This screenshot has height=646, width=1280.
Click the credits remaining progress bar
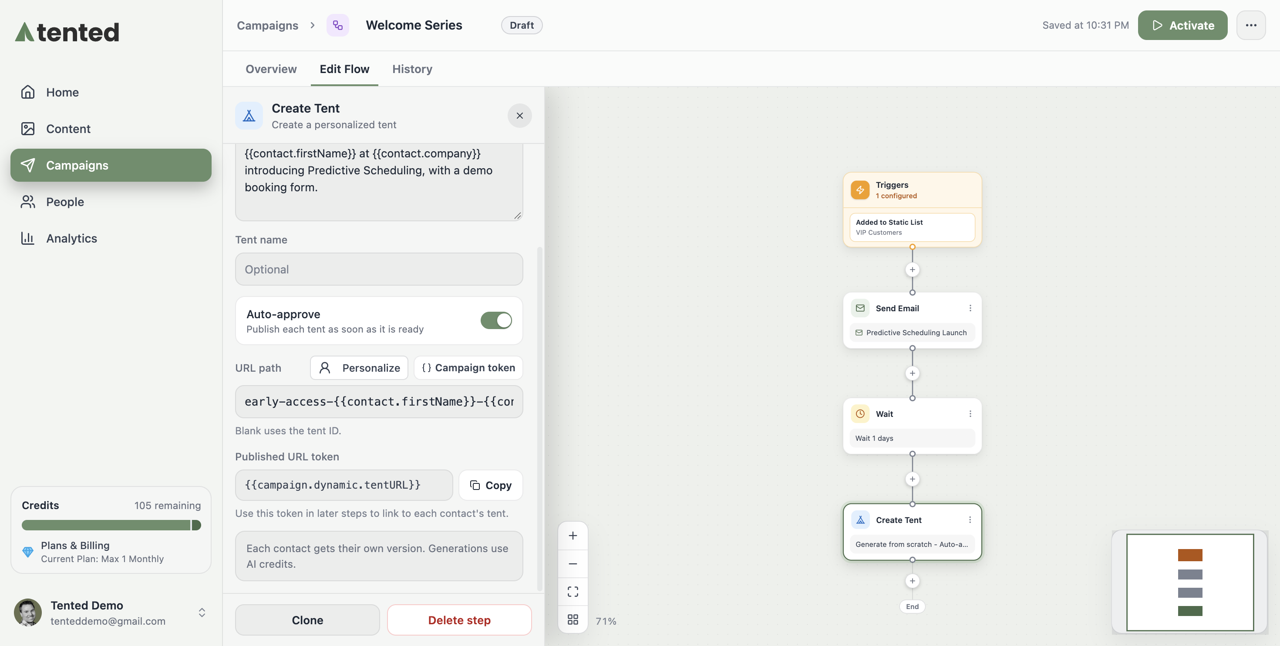[111, 525]
